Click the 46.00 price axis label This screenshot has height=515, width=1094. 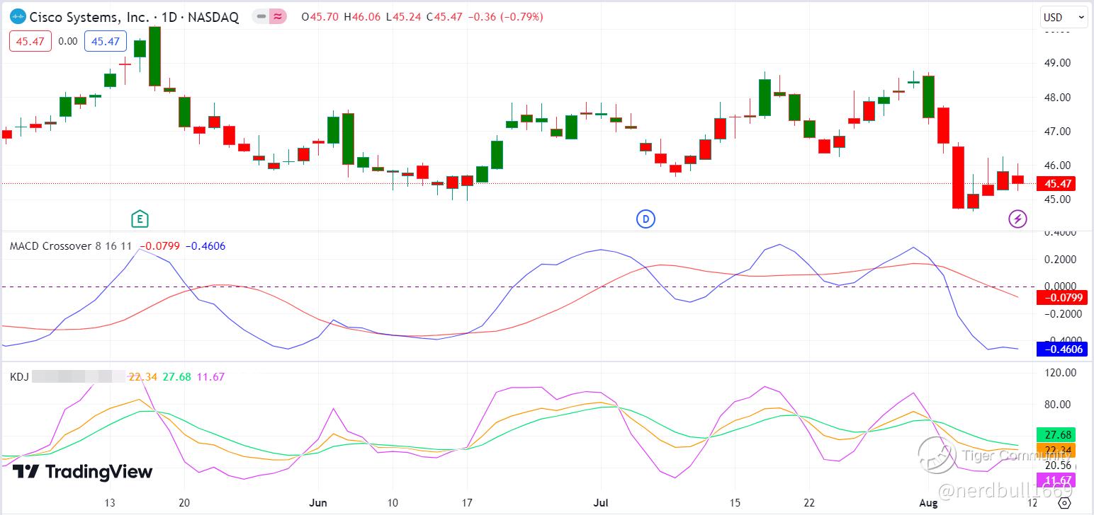(x=1056, y=166)
